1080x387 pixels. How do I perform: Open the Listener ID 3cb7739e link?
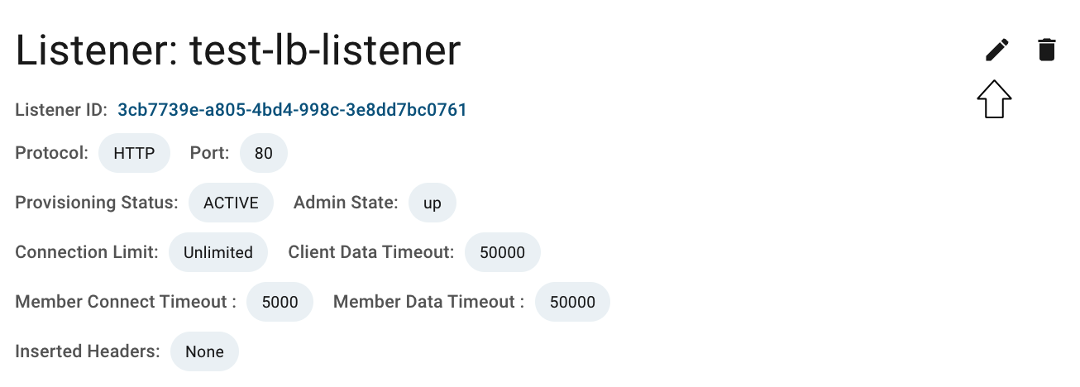tap(293, 109)
